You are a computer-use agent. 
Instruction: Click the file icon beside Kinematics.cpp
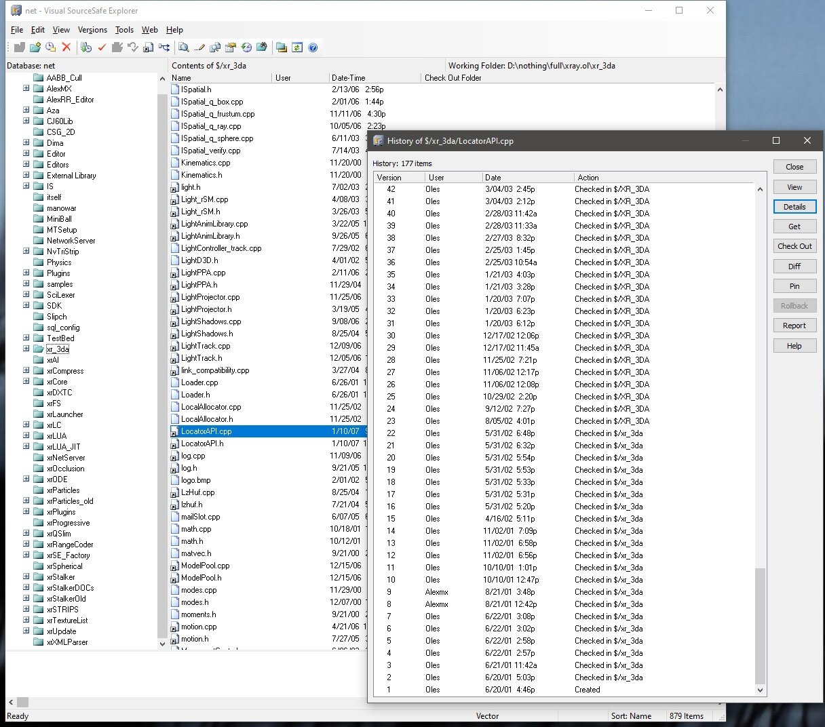pyautogui.click(x=175, y=163)
